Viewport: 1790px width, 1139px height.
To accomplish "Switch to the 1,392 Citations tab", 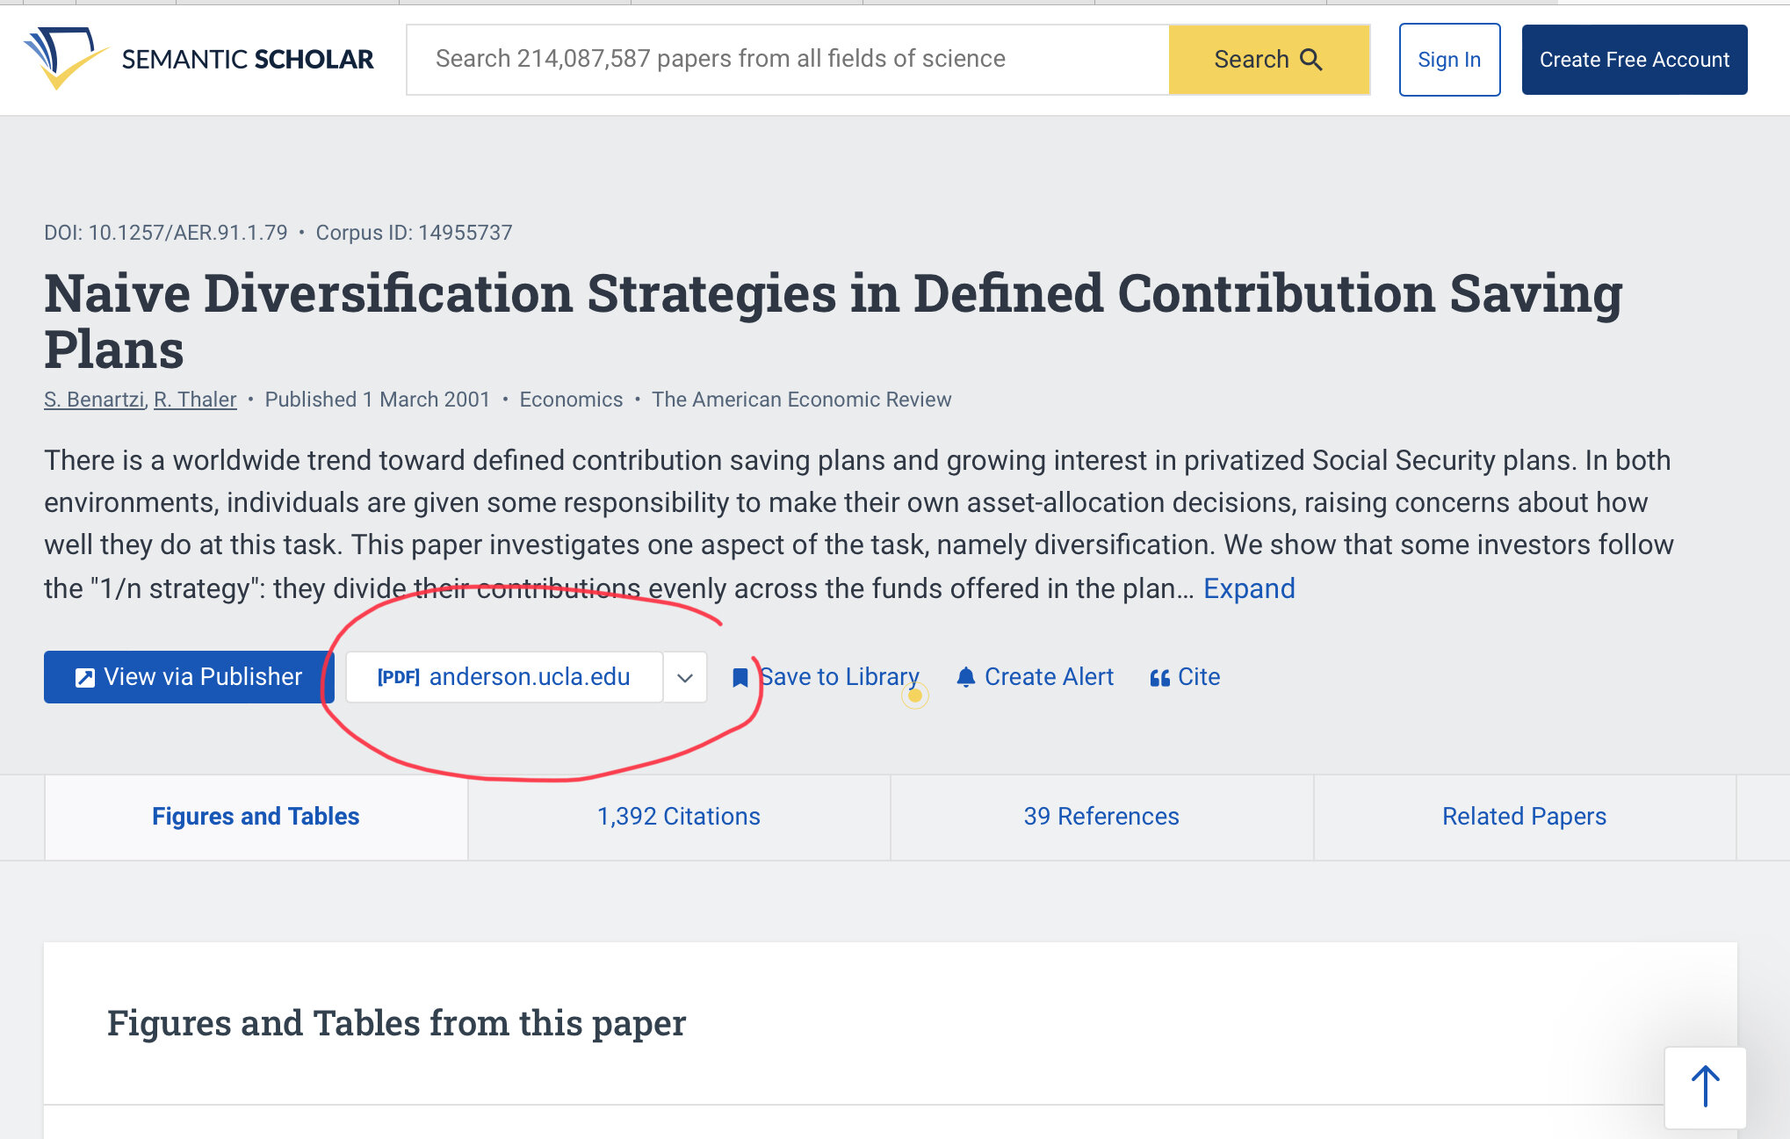I will tap(678, 817).
